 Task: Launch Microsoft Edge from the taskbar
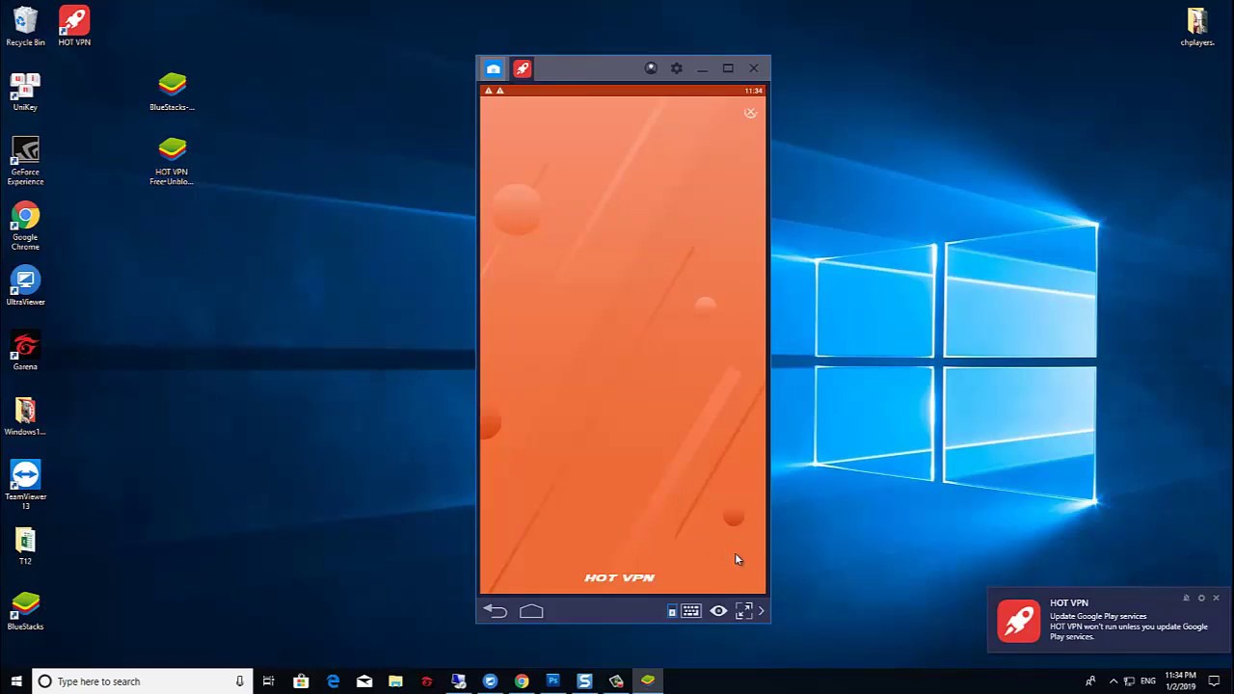point(333,681)
